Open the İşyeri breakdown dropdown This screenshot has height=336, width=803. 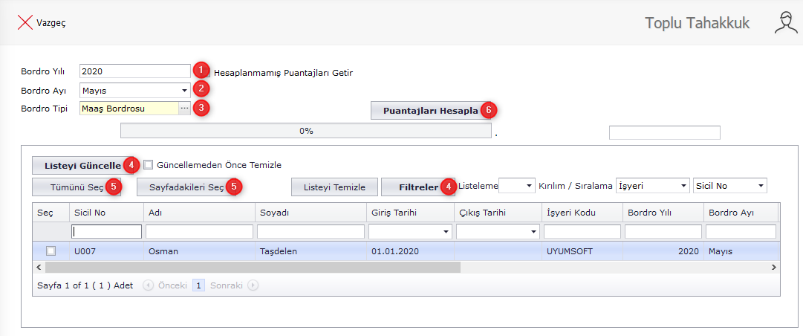pyautogui.click(x=681, y=186)
